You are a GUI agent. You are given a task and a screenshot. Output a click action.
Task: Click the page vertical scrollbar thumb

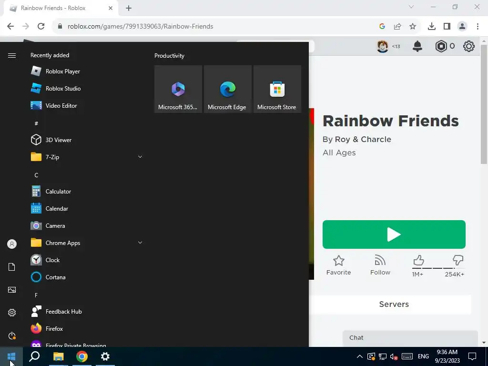(484, 104)
